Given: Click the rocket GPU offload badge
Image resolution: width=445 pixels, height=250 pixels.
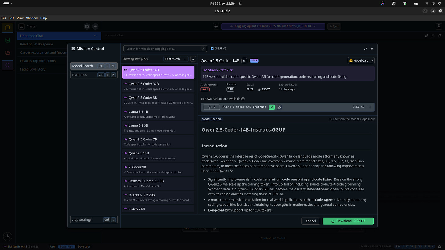Looking at the screenshot, I should coord(272,107).
